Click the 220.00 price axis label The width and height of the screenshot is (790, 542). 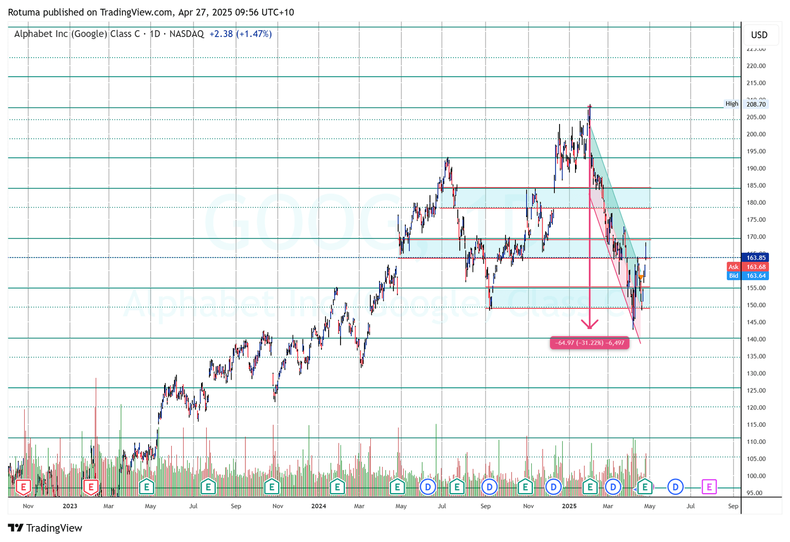point(756,66)
